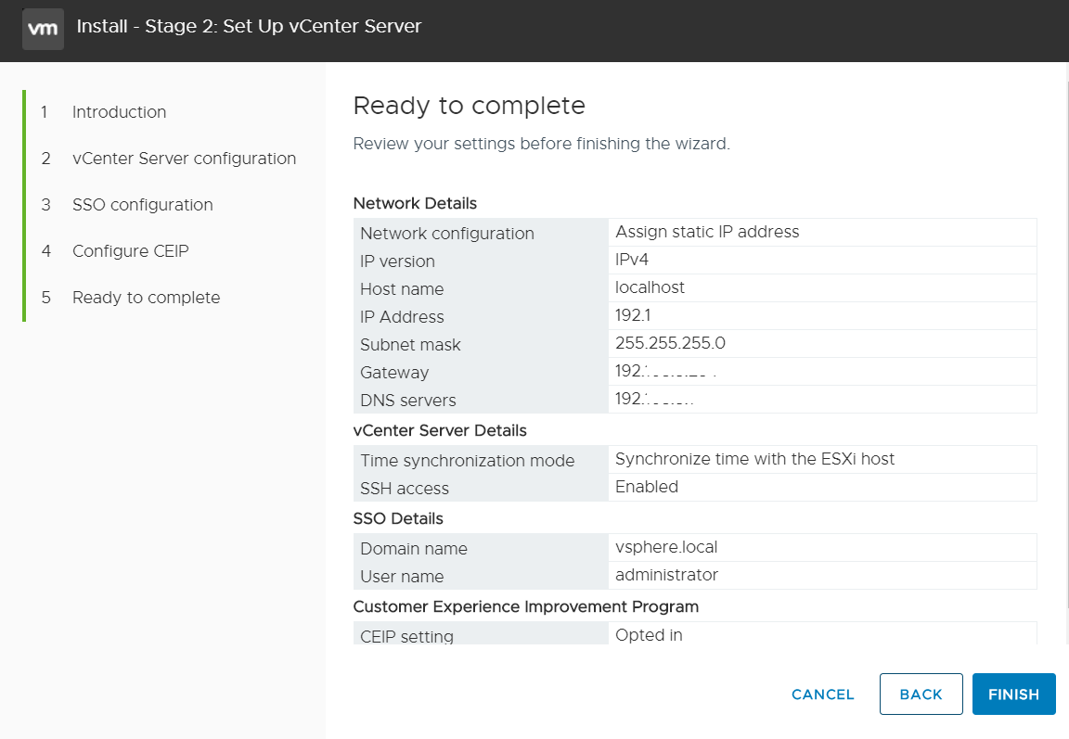The height and width of the screenshot is (739, 1069).
Task: Click the '255.255.255.0' subnet value
Action: click(670, 342)
